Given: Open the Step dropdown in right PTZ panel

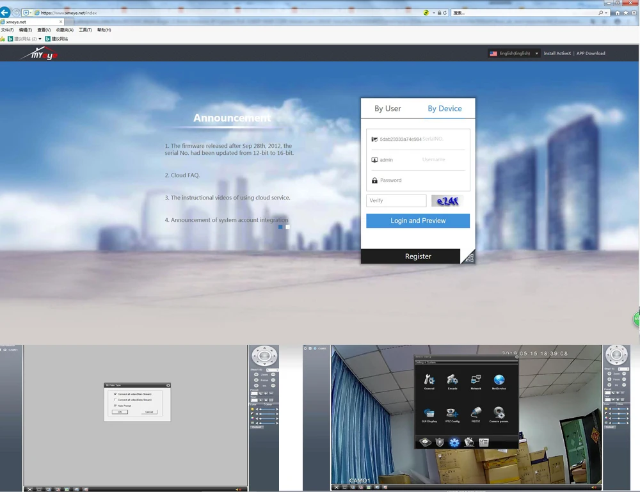Looking at the screenshot, I should (623, 369).
